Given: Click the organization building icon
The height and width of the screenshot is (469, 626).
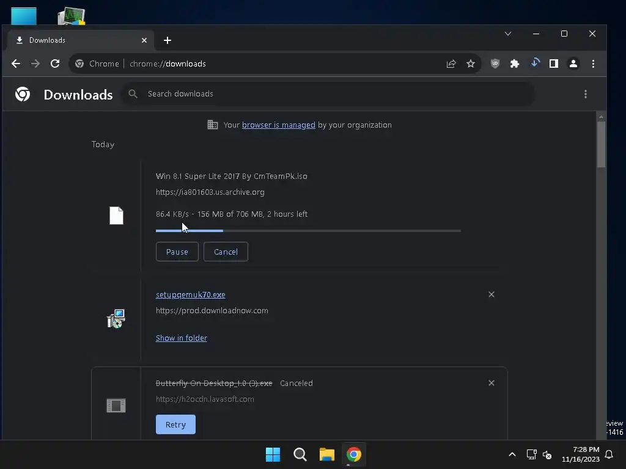Looking at the screenshot, I should [x=212, y=125].
